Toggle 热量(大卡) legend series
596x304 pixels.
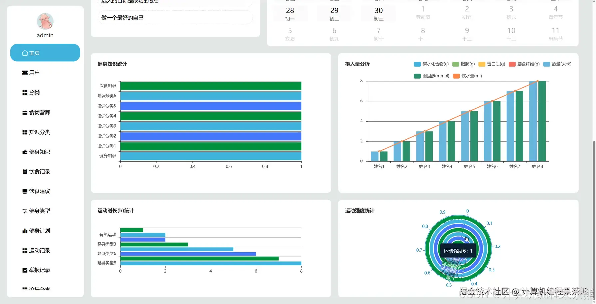click(x=557, y=64)
